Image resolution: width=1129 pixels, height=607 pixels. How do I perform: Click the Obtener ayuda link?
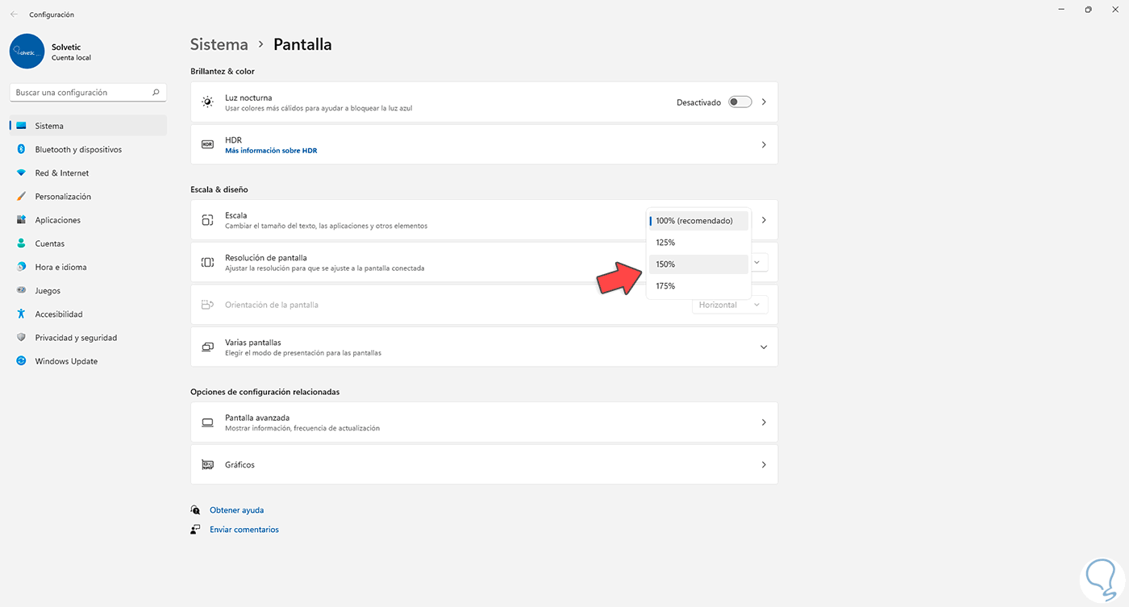[x=236, y=510]
